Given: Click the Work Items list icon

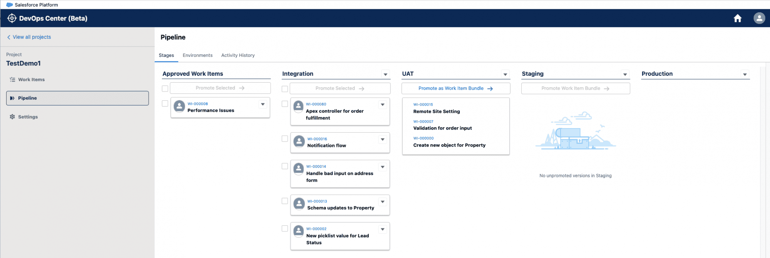Looking at the screenshot, I should click(x=12, y=80).
